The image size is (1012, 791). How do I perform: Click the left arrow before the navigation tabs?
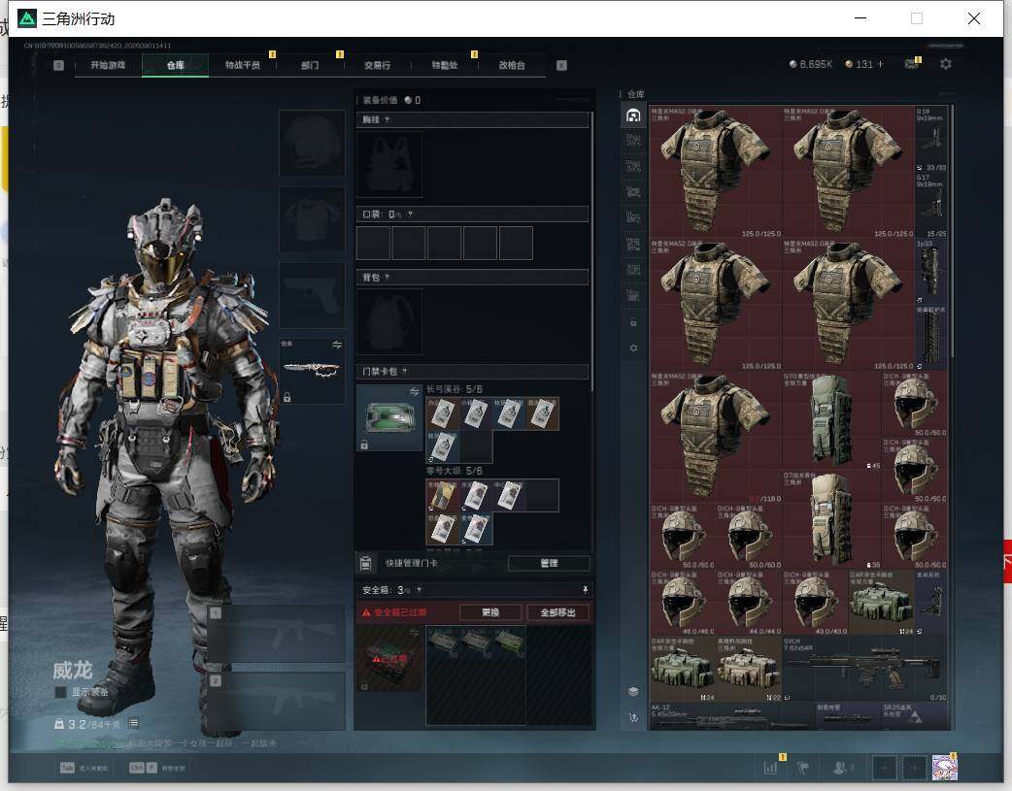tap(58, 65)
